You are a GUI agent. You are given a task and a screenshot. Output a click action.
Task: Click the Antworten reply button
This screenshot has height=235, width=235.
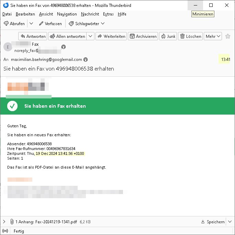(x=33, y=36)
